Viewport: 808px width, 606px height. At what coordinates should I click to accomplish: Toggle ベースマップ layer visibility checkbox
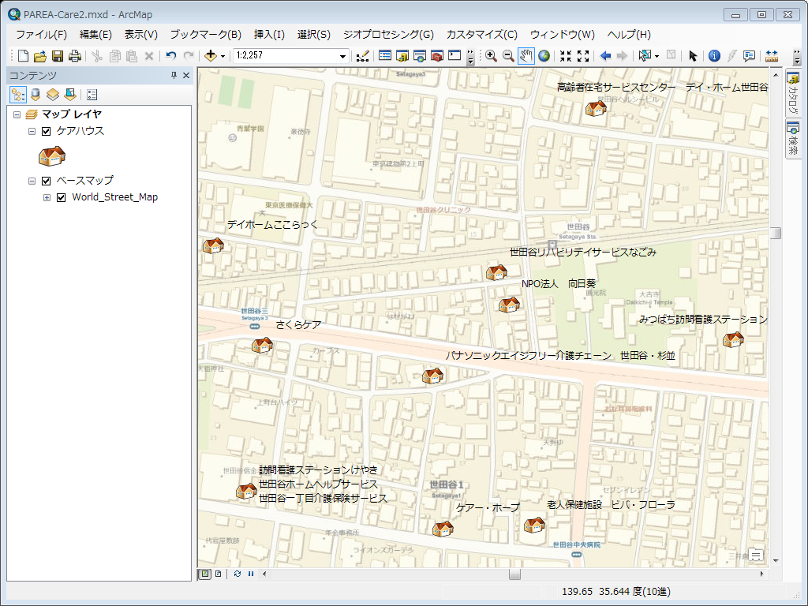[x=47, y=181]
